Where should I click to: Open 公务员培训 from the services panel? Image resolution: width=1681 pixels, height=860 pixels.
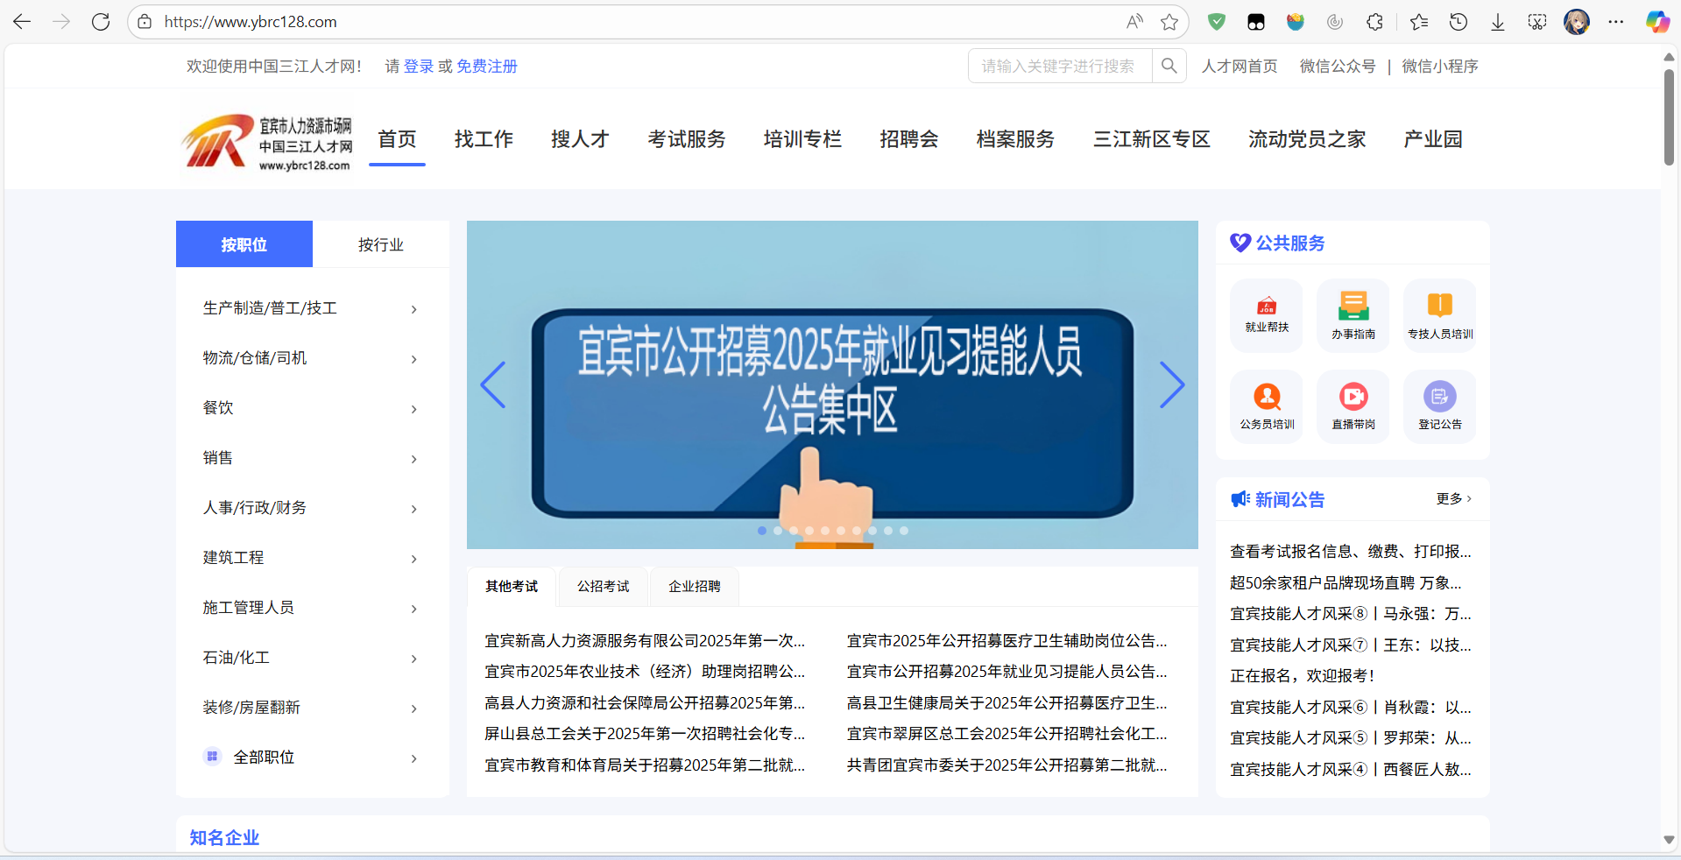coord(1265,405)
